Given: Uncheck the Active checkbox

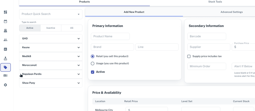Looking at the screenshot, I should tap(93, 72).
